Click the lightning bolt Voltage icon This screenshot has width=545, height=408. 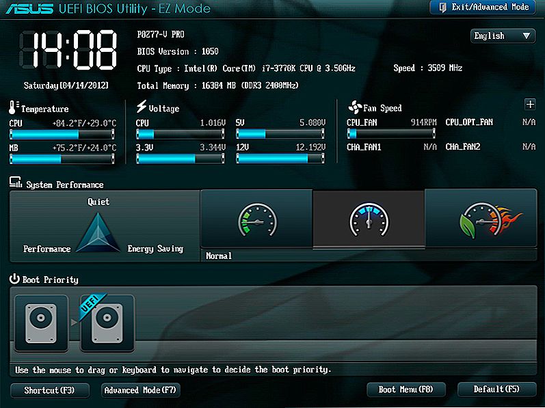click(x=141, y=106)
